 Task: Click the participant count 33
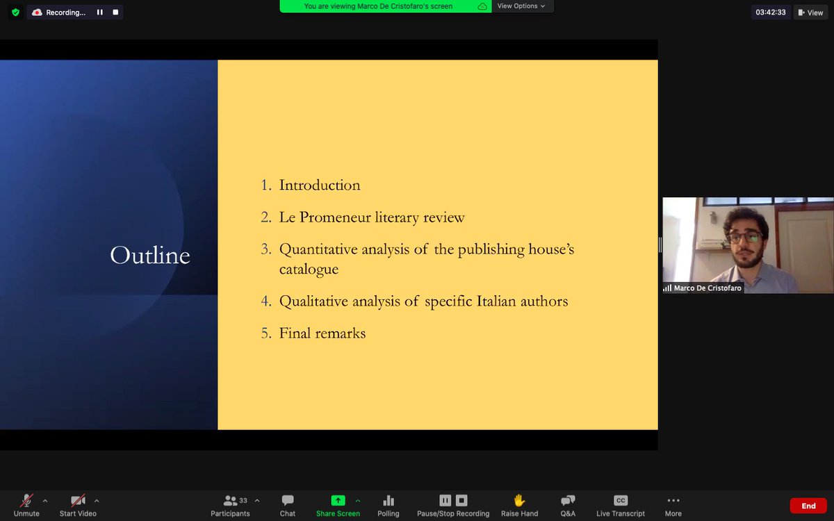click(x=243, y=500)
